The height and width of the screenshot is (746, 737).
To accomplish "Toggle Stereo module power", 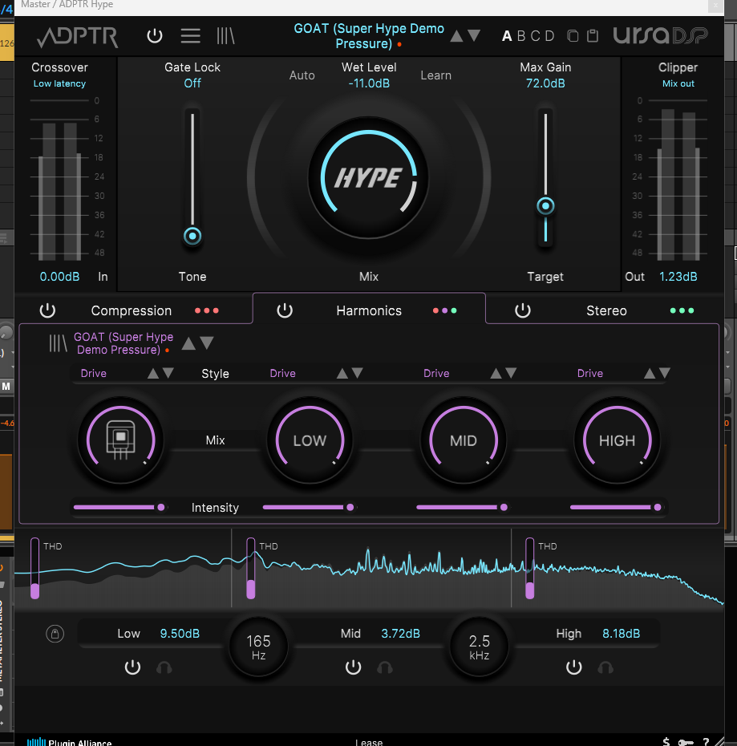I will coord(522,310).
